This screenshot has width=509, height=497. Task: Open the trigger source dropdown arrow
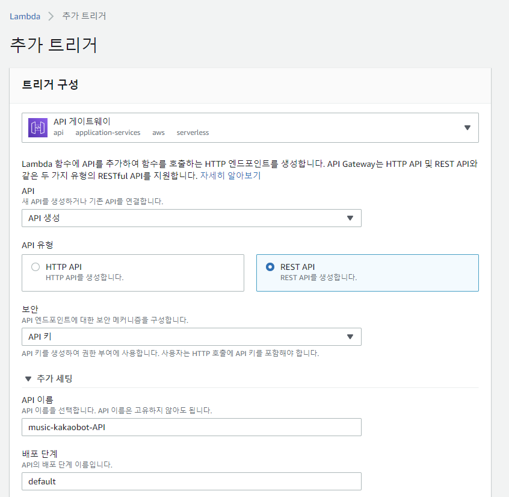pos(467,128)
